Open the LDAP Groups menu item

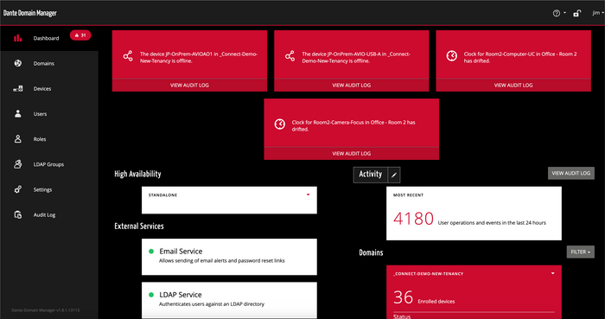48,164
